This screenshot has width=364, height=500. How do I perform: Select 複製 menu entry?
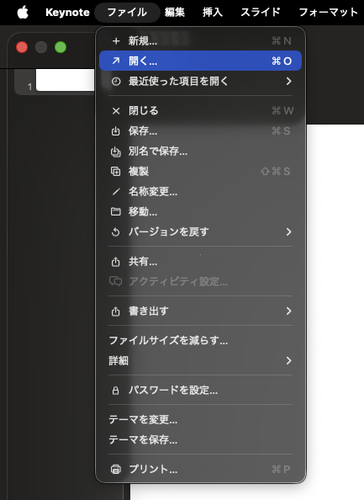point(200,171)
